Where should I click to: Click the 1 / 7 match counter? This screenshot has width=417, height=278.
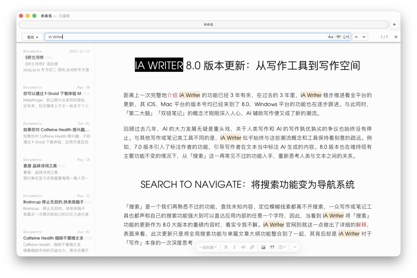(384, 37)
